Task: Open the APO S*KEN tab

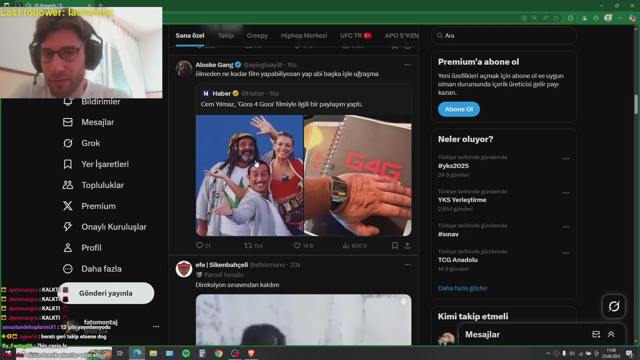Action: pos(401,35)
